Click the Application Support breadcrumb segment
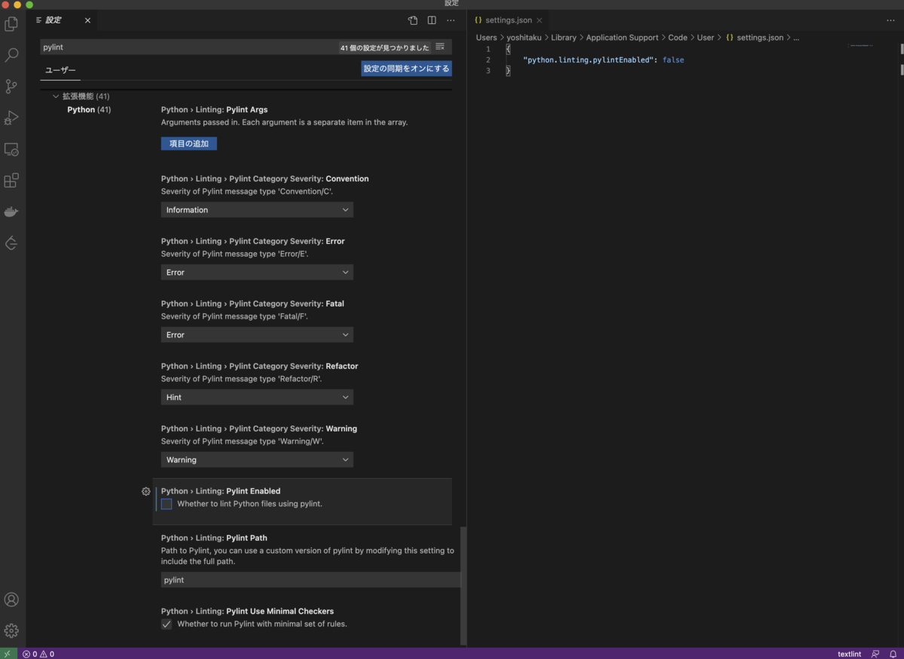The width and height of the screenshot is (904, 659). click(622, 38)
